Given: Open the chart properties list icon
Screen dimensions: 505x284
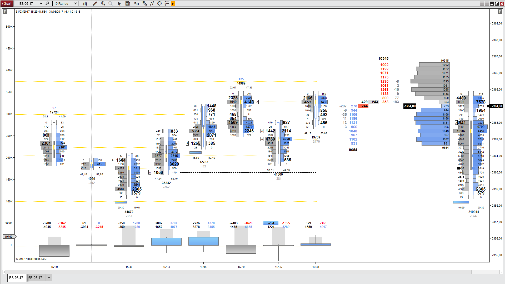Looking at the screenshot, I should coord(167,3).
